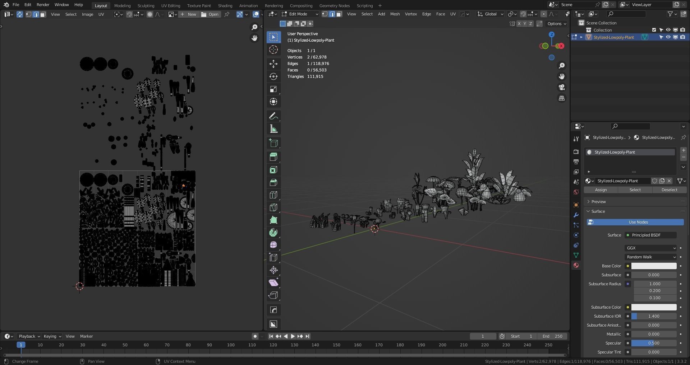Click the Deselect material button
This screenshot has height=365, width=690.
(x=669, y=190)
